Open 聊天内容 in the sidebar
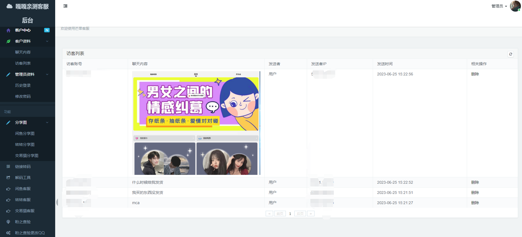 coord(23,52)
